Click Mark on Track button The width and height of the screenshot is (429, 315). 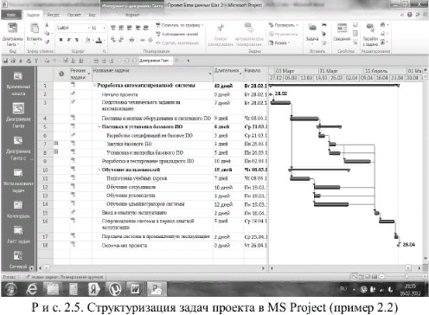179,25
